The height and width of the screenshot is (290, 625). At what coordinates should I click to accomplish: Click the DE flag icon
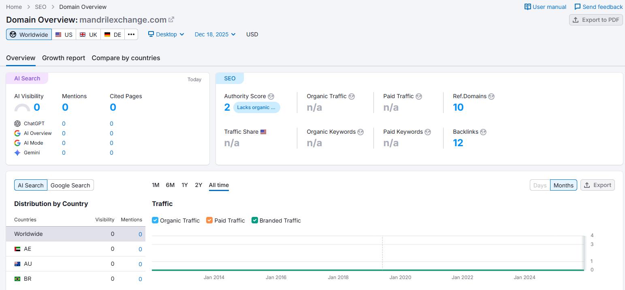[107, 35]
